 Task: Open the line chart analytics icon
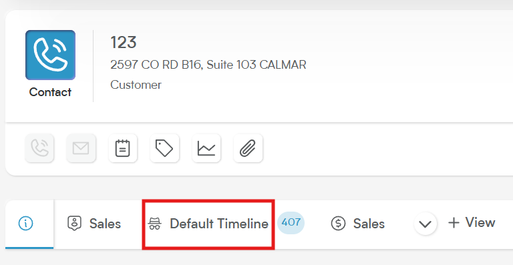tap(206, 148)
